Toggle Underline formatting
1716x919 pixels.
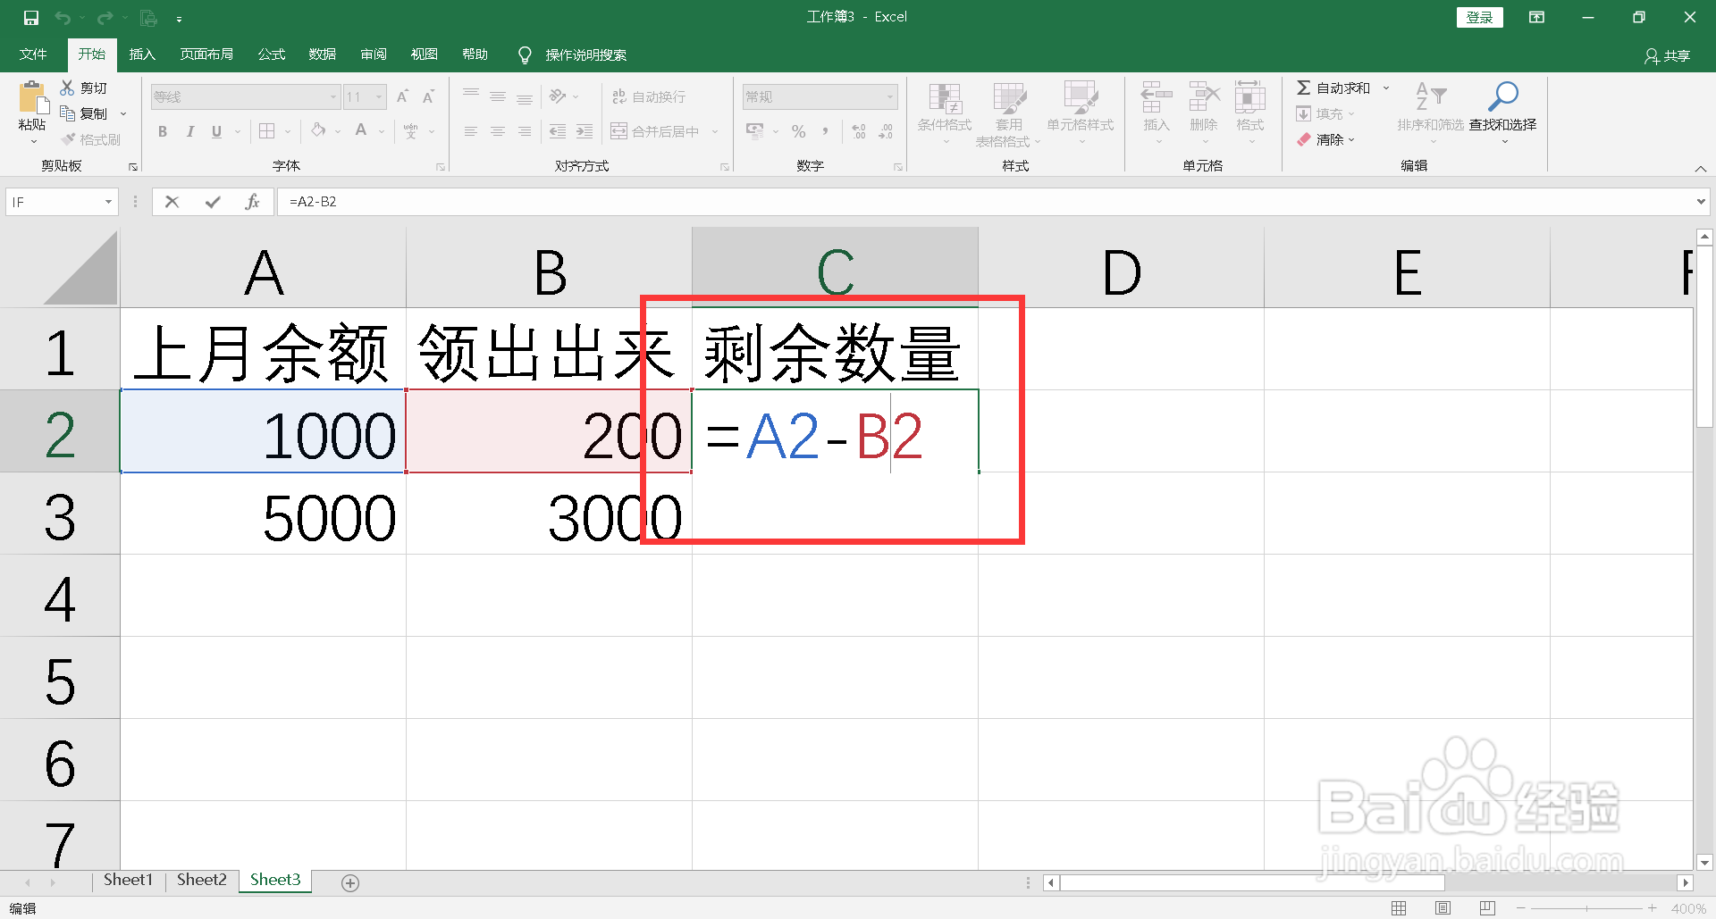tap(216, 132)
